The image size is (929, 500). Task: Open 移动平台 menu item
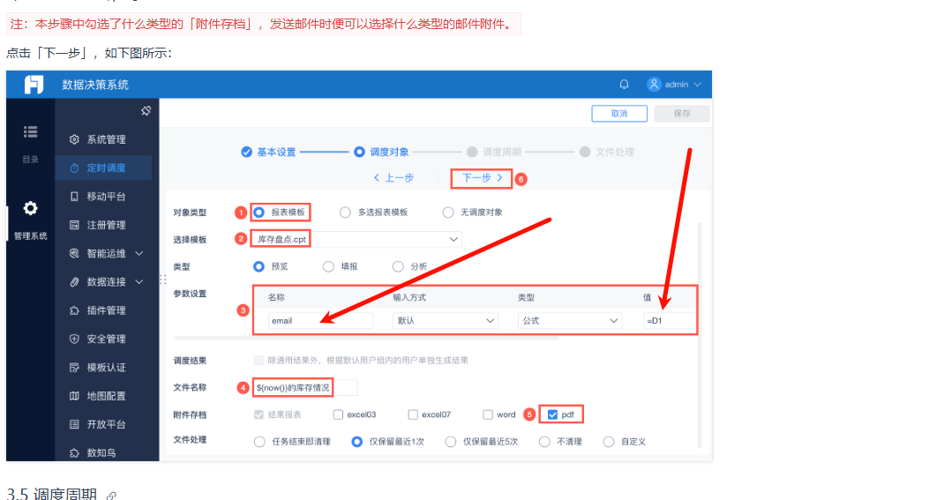103,196
